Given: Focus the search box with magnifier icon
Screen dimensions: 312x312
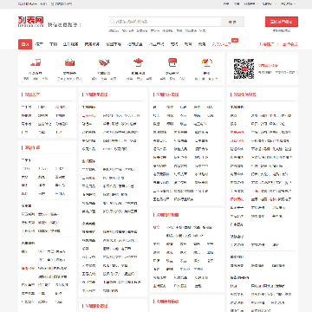Looking at the screenshot, I should pos(165,22).
